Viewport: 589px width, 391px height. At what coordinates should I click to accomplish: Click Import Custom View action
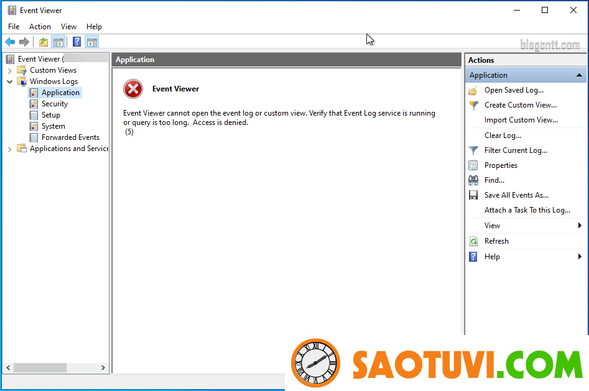tap(521, 120)
